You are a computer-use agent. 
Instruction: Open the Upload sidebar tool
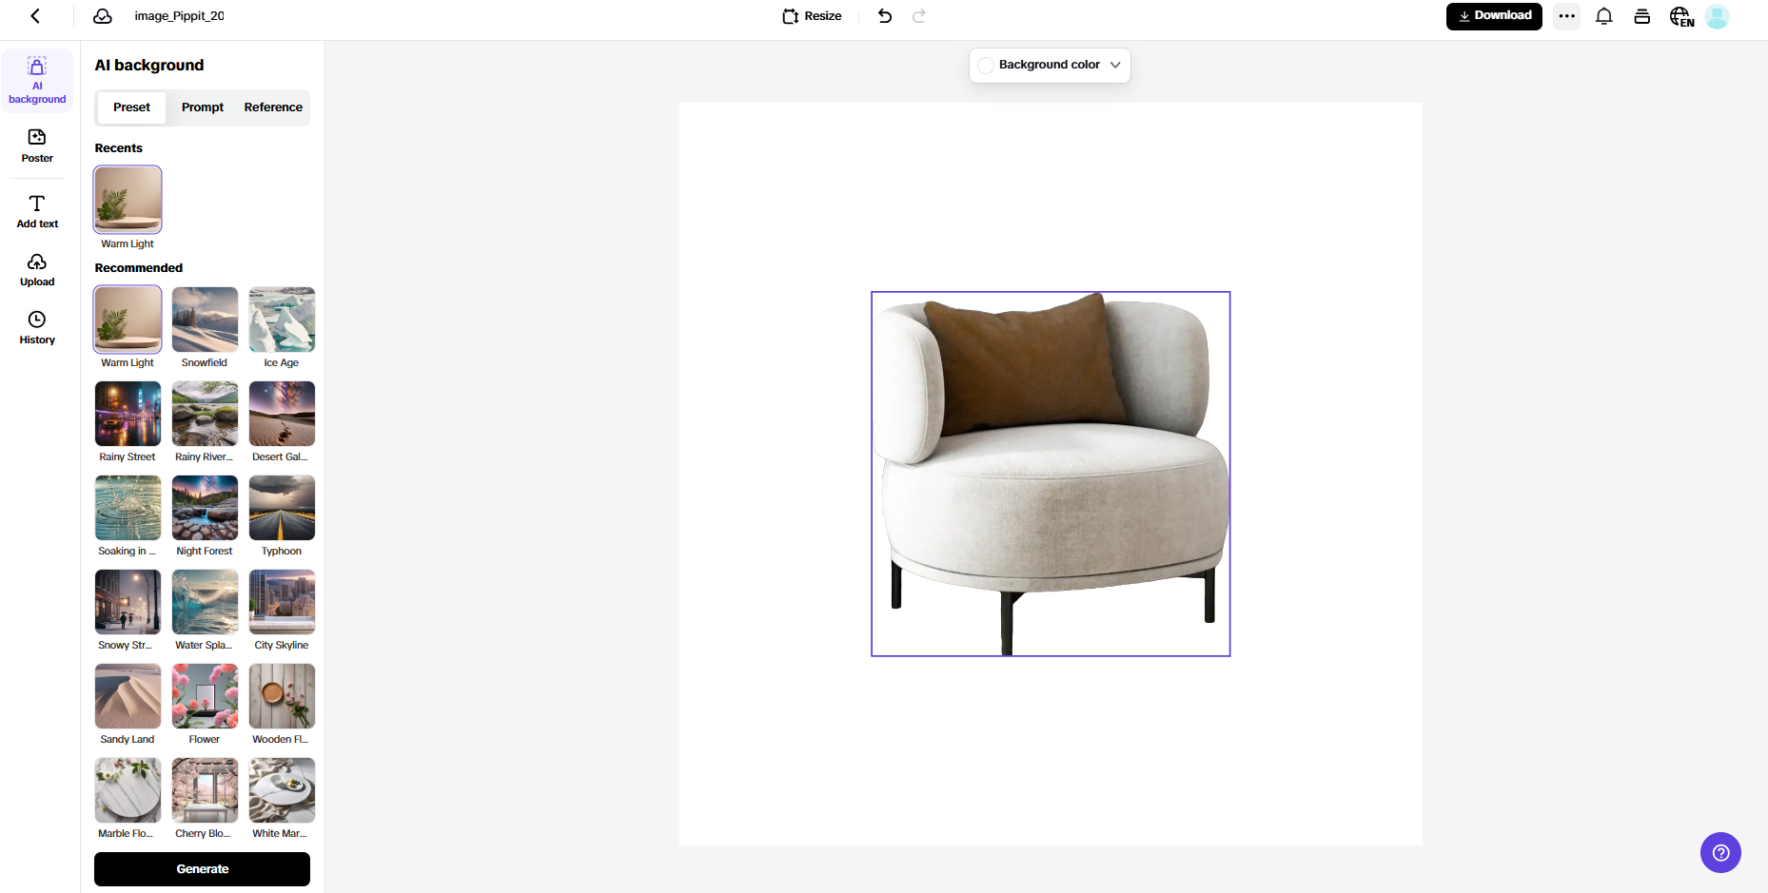click(37, 270)
